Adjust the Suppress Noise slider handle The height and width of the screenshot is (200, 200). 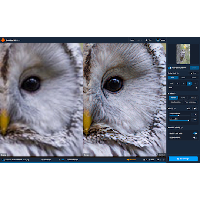[x=178, y=116]
